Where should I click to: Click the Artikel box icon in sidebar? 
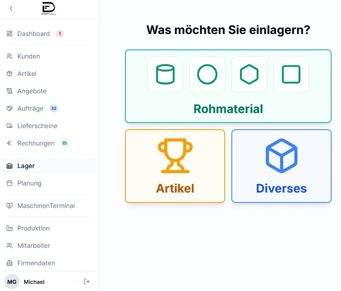(9, 74)
